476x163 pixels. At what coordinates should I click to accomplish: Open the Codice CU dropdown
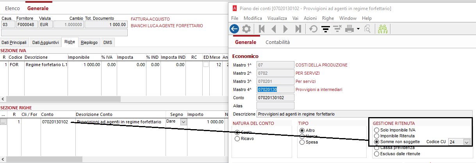[x=466, y=142]
